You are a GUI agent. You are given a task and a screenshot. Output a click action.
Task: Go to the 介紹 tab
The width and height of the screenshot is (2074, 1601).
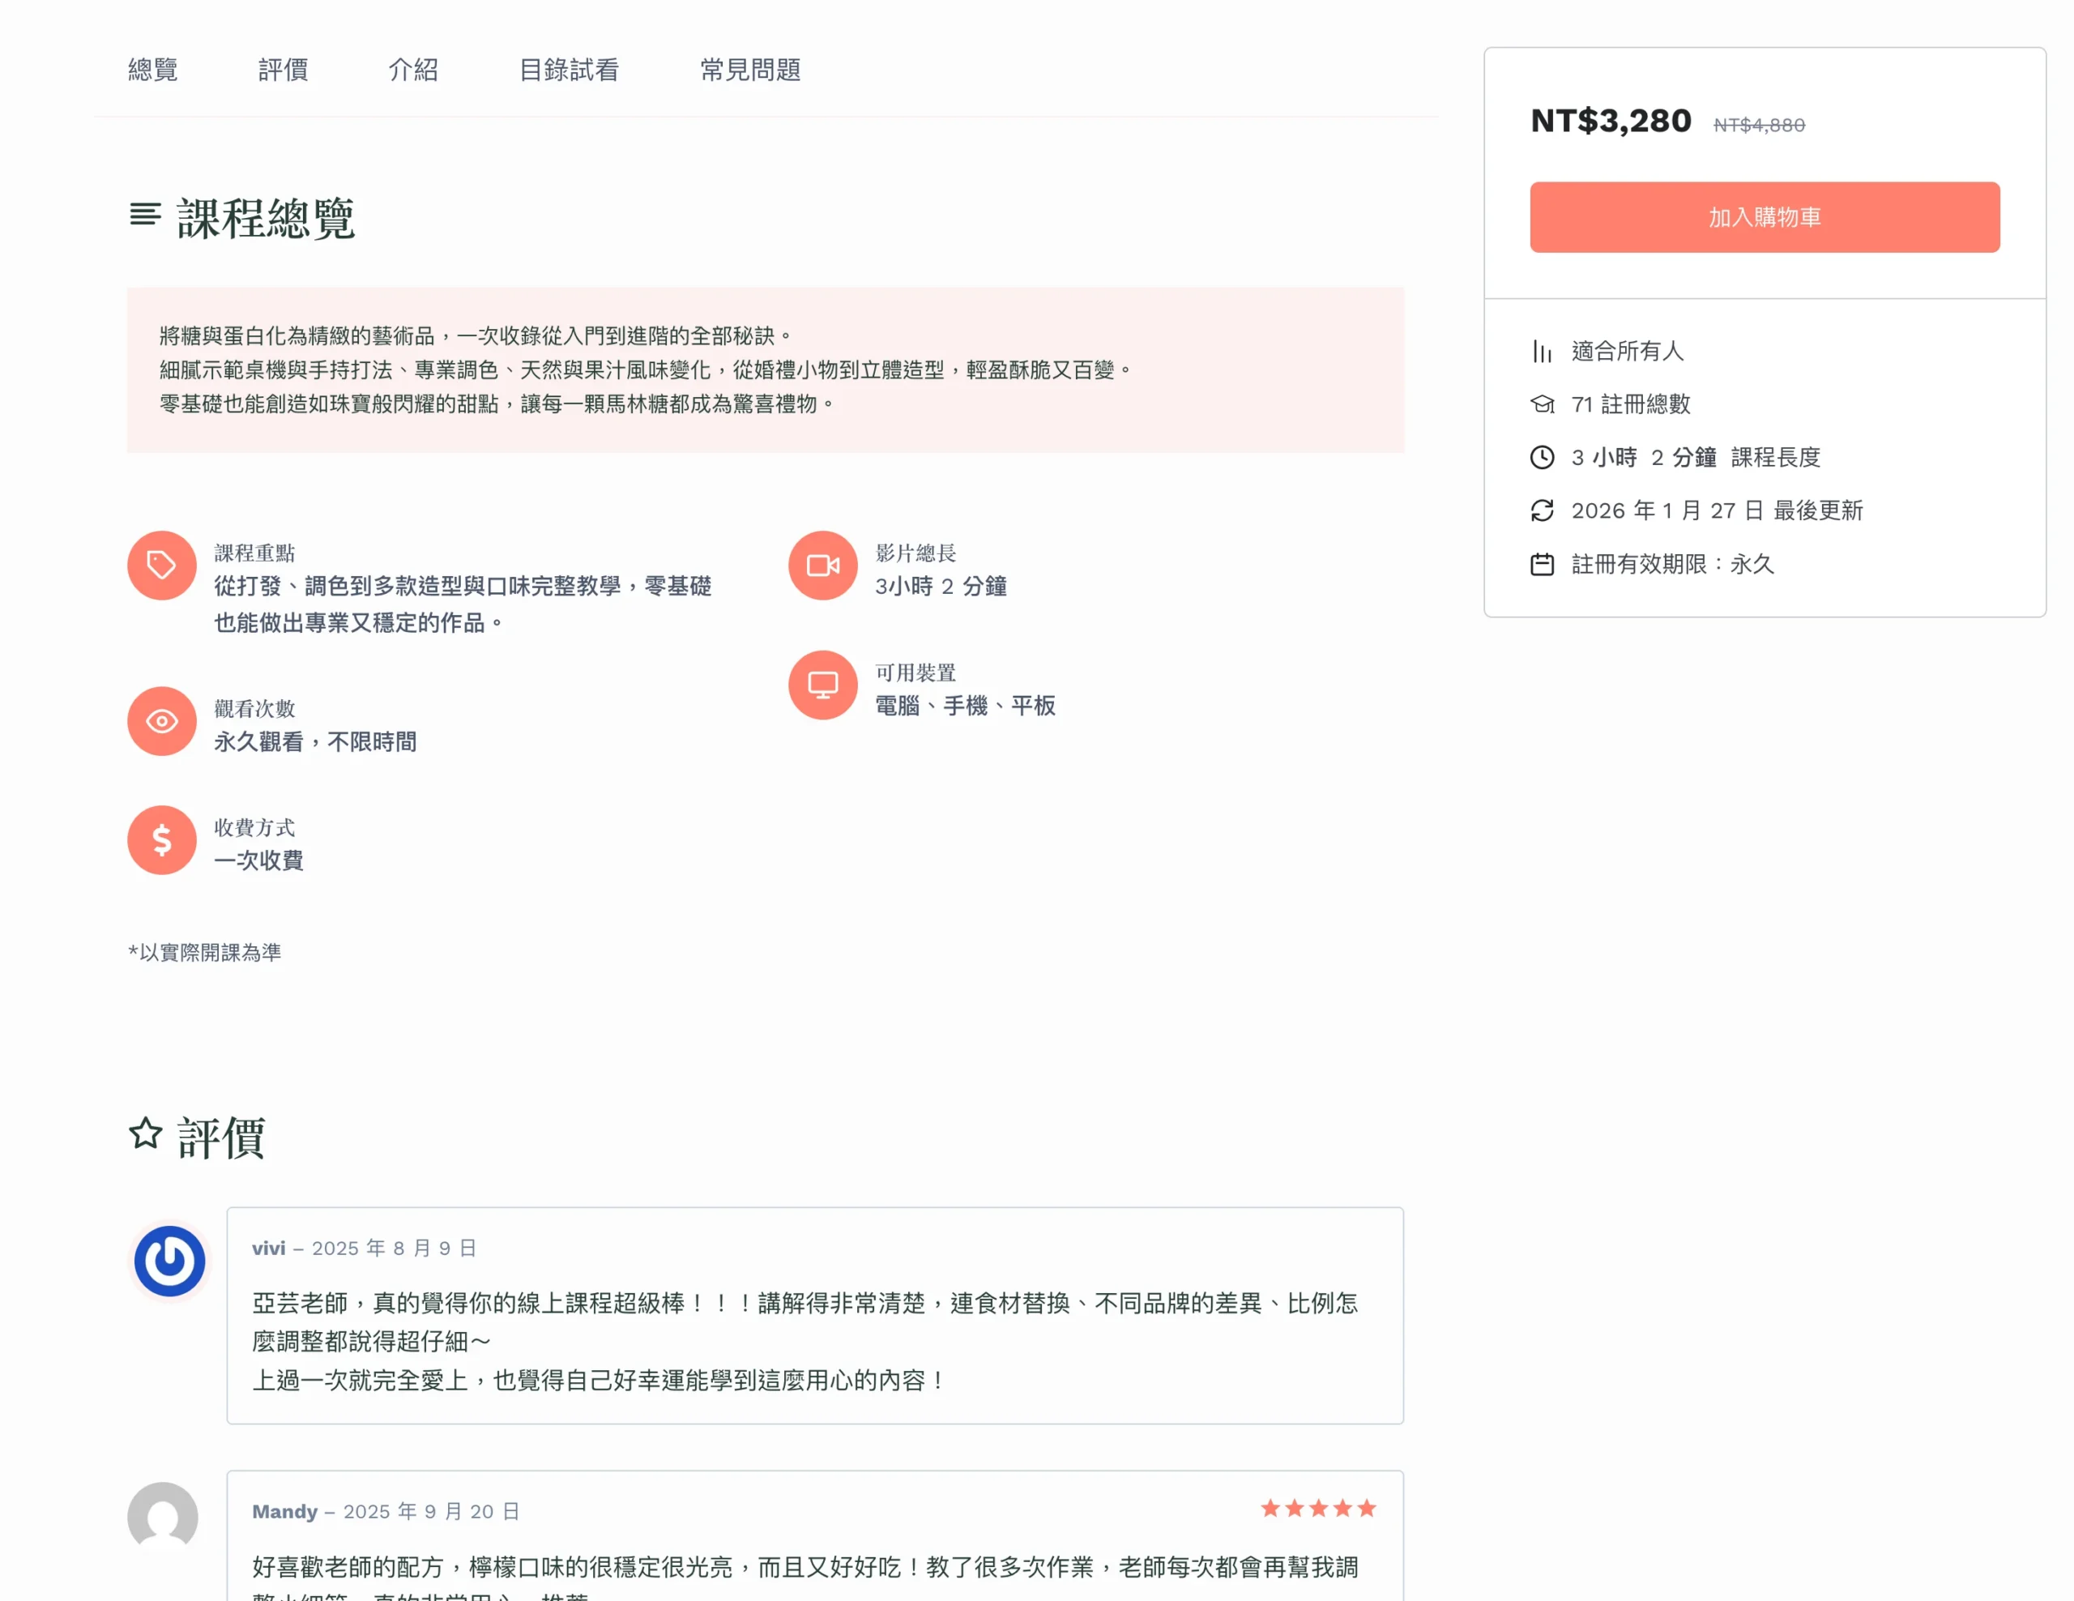[x=413, y=70]
